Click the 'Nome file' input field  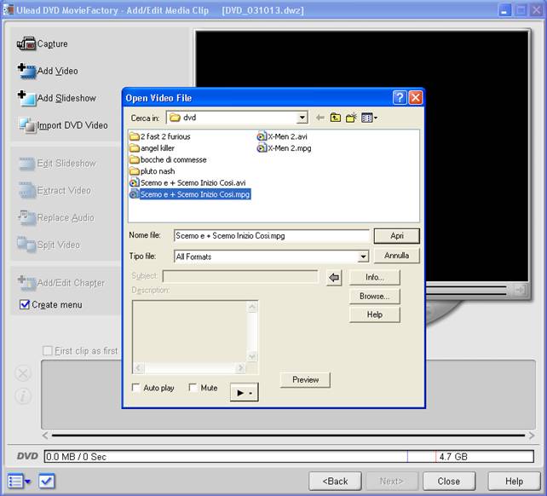point(272,235)
